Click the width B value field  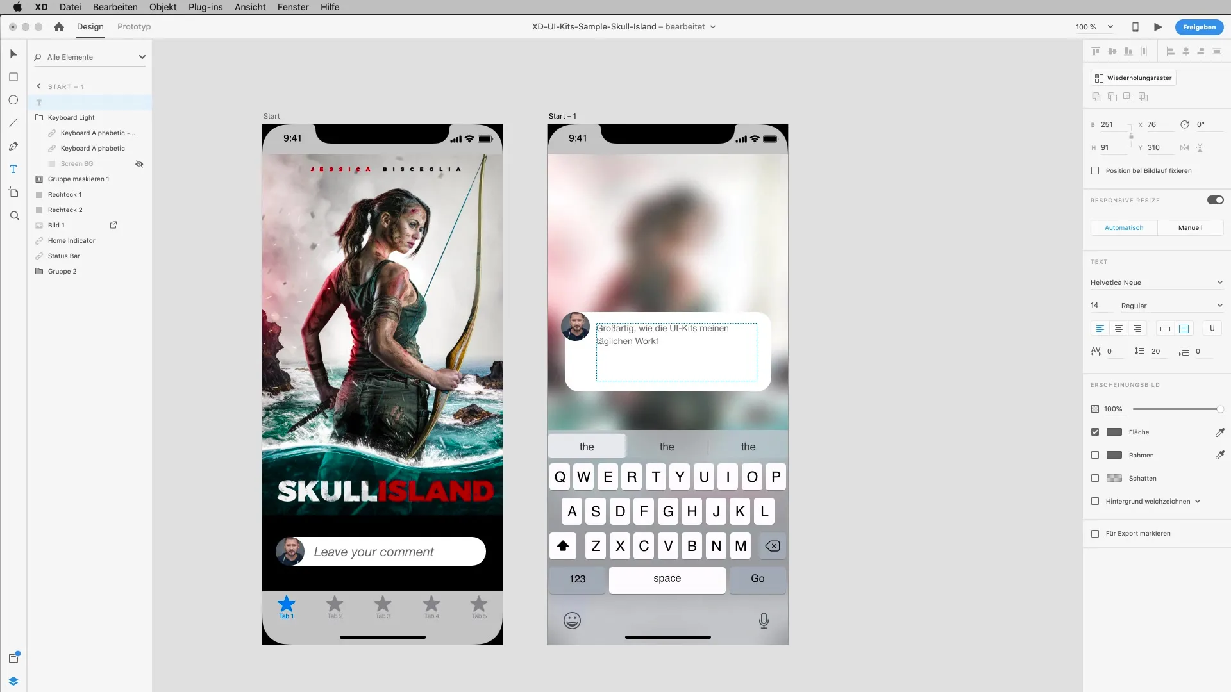tap(1112, 125)
